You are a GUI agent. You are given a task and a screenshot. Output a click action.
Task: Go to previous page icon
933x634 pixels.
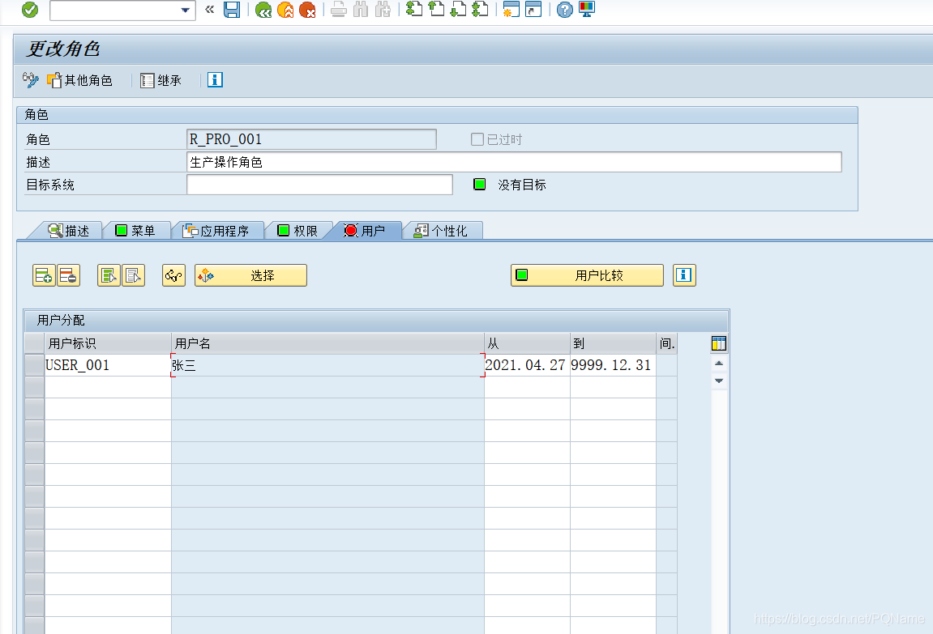click(436, 9)
